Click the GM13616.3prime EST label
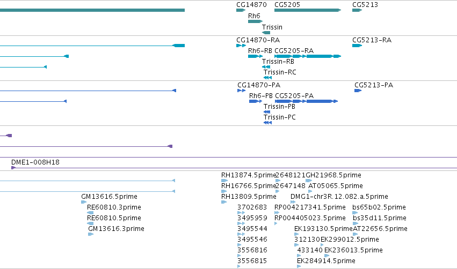The width and height of the screenshot is (457, 269). (116, 229)
